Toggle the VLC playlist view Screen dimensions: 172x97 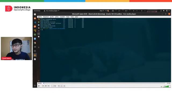tap(59, 86)
